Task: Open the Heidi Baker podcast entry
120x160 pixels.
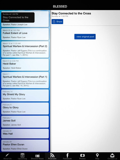Action: 25,65
